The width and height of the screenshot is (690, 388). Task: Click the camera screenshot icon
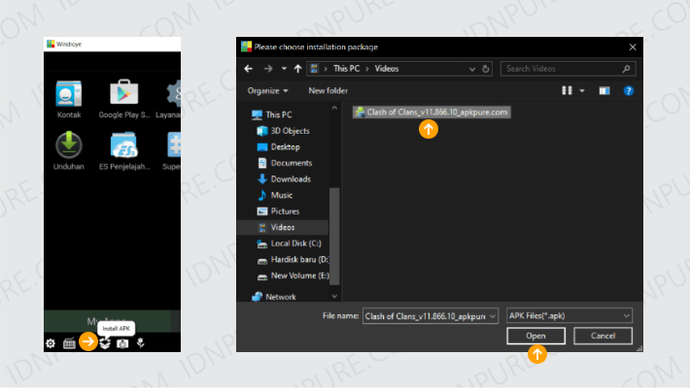[122, 343]
